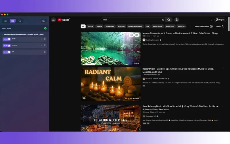Open more options for Radiant Calm video

coord(223,69)
